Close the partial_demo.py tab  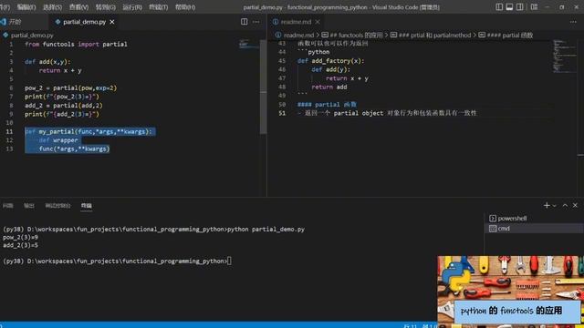click(112, 22)
